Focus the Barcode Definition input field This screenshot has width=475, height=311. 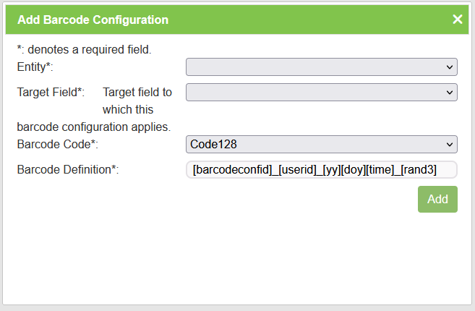point(321,170)
